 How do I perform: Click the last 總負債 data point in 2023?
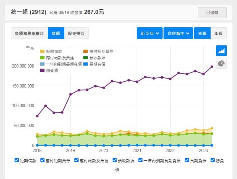(x=212, y=67)
